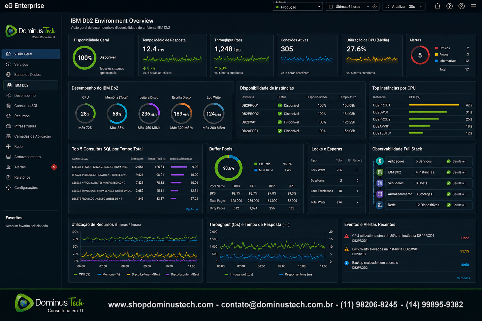Toggle Disco Escrita (MB/s) chart legend

click(x=182, y=274)
